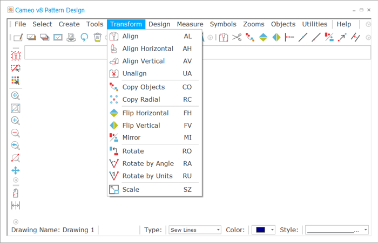Open the line Style dropdown

337,230
